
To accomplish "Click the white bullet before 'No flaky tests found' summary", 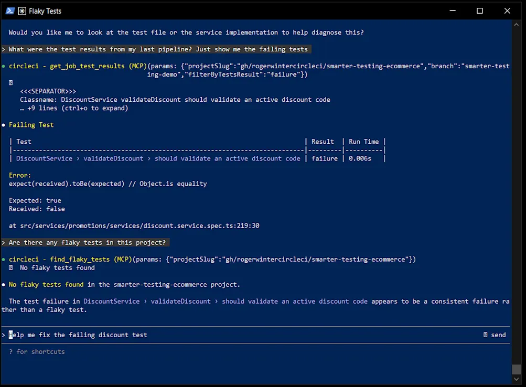I will coord(3,284).
